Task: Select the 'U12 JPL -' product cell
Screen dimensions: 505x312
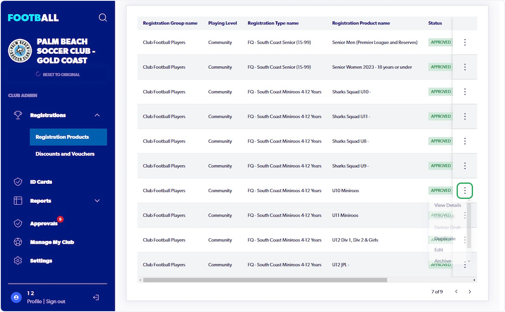Action: [x=340, y=265]
